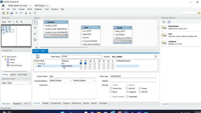
Task: Open the Default Charset dropdown
Action: [x=61, y=80]
